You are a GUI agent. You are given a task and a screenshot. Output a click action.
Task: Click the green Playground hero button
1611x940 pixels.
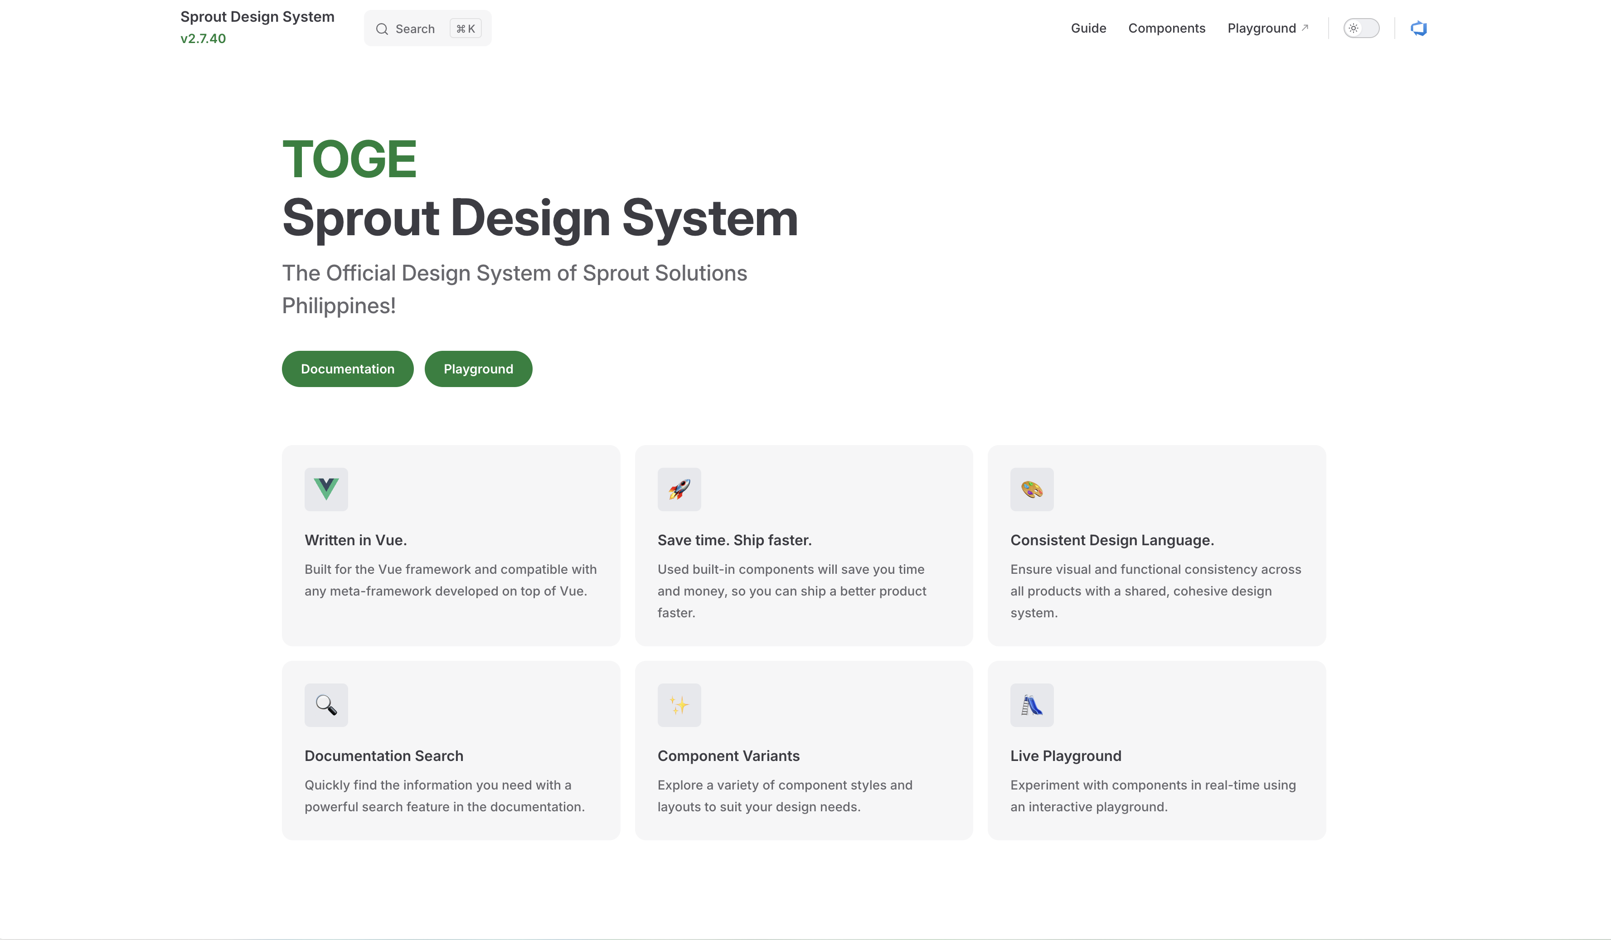[x=478, y=369]
